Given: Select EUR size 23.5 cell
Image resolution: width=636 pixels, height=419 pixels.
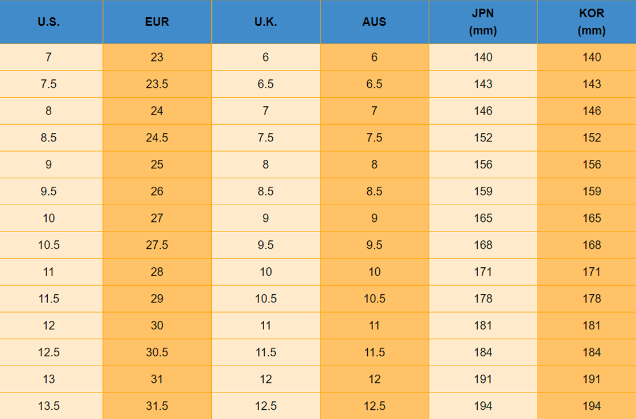Looking at the screenshot, I should pyautogui.click(x=157, y=84).
